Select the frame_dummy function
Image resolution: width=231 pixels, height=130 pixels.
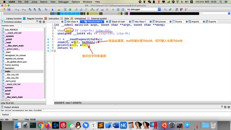pos(22,65)
